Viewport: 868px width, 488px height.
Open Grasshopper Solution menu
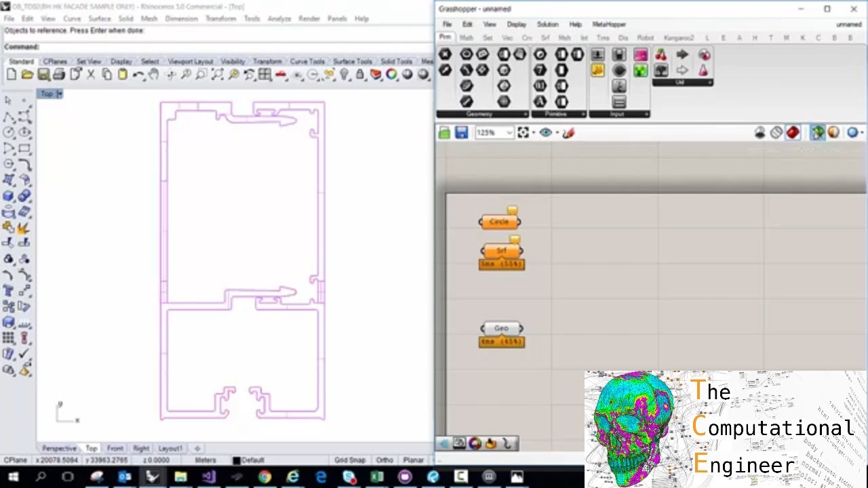548,24
